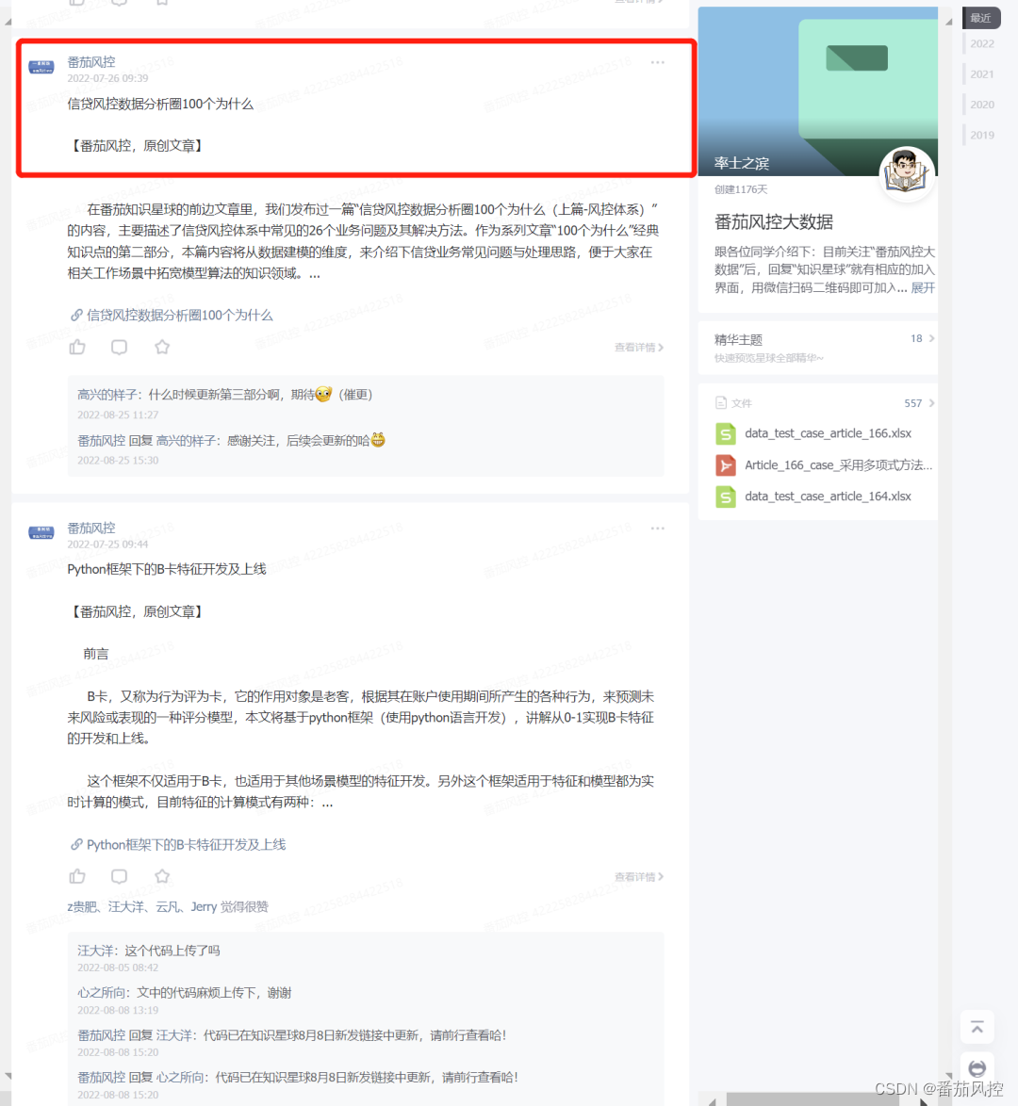Select the 最近 timeline tab
The width and height of the screenshot is (1018, 1106).
point(980,18)
